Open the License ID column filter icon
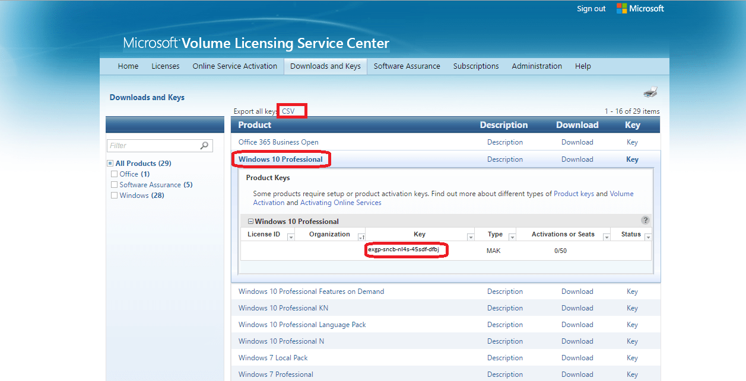The image size is (746, 381). [x=291, y=236]
